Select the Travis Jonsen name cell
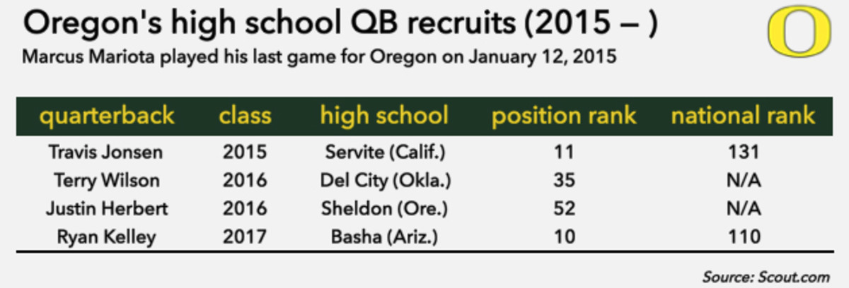849x288 pixels. tap(108, 152)
